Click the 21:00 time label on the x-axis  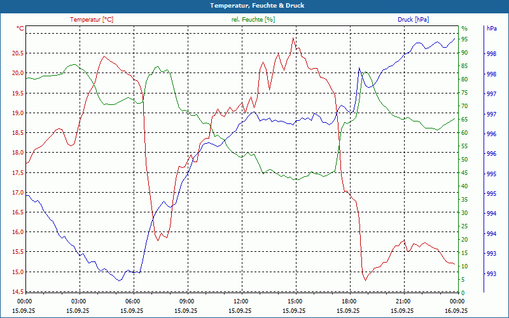[x=403, y=301]
